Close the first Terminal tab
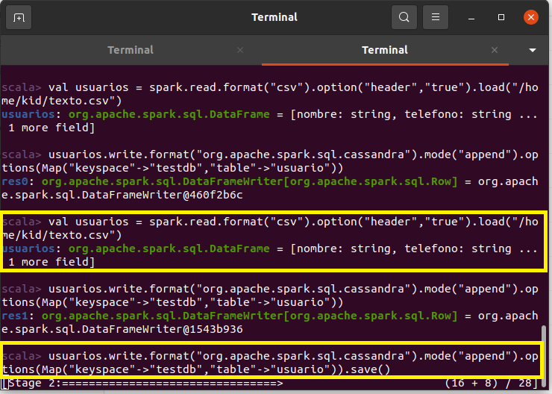The height and width of the screenshot is (394, 552). click(240, 50)
